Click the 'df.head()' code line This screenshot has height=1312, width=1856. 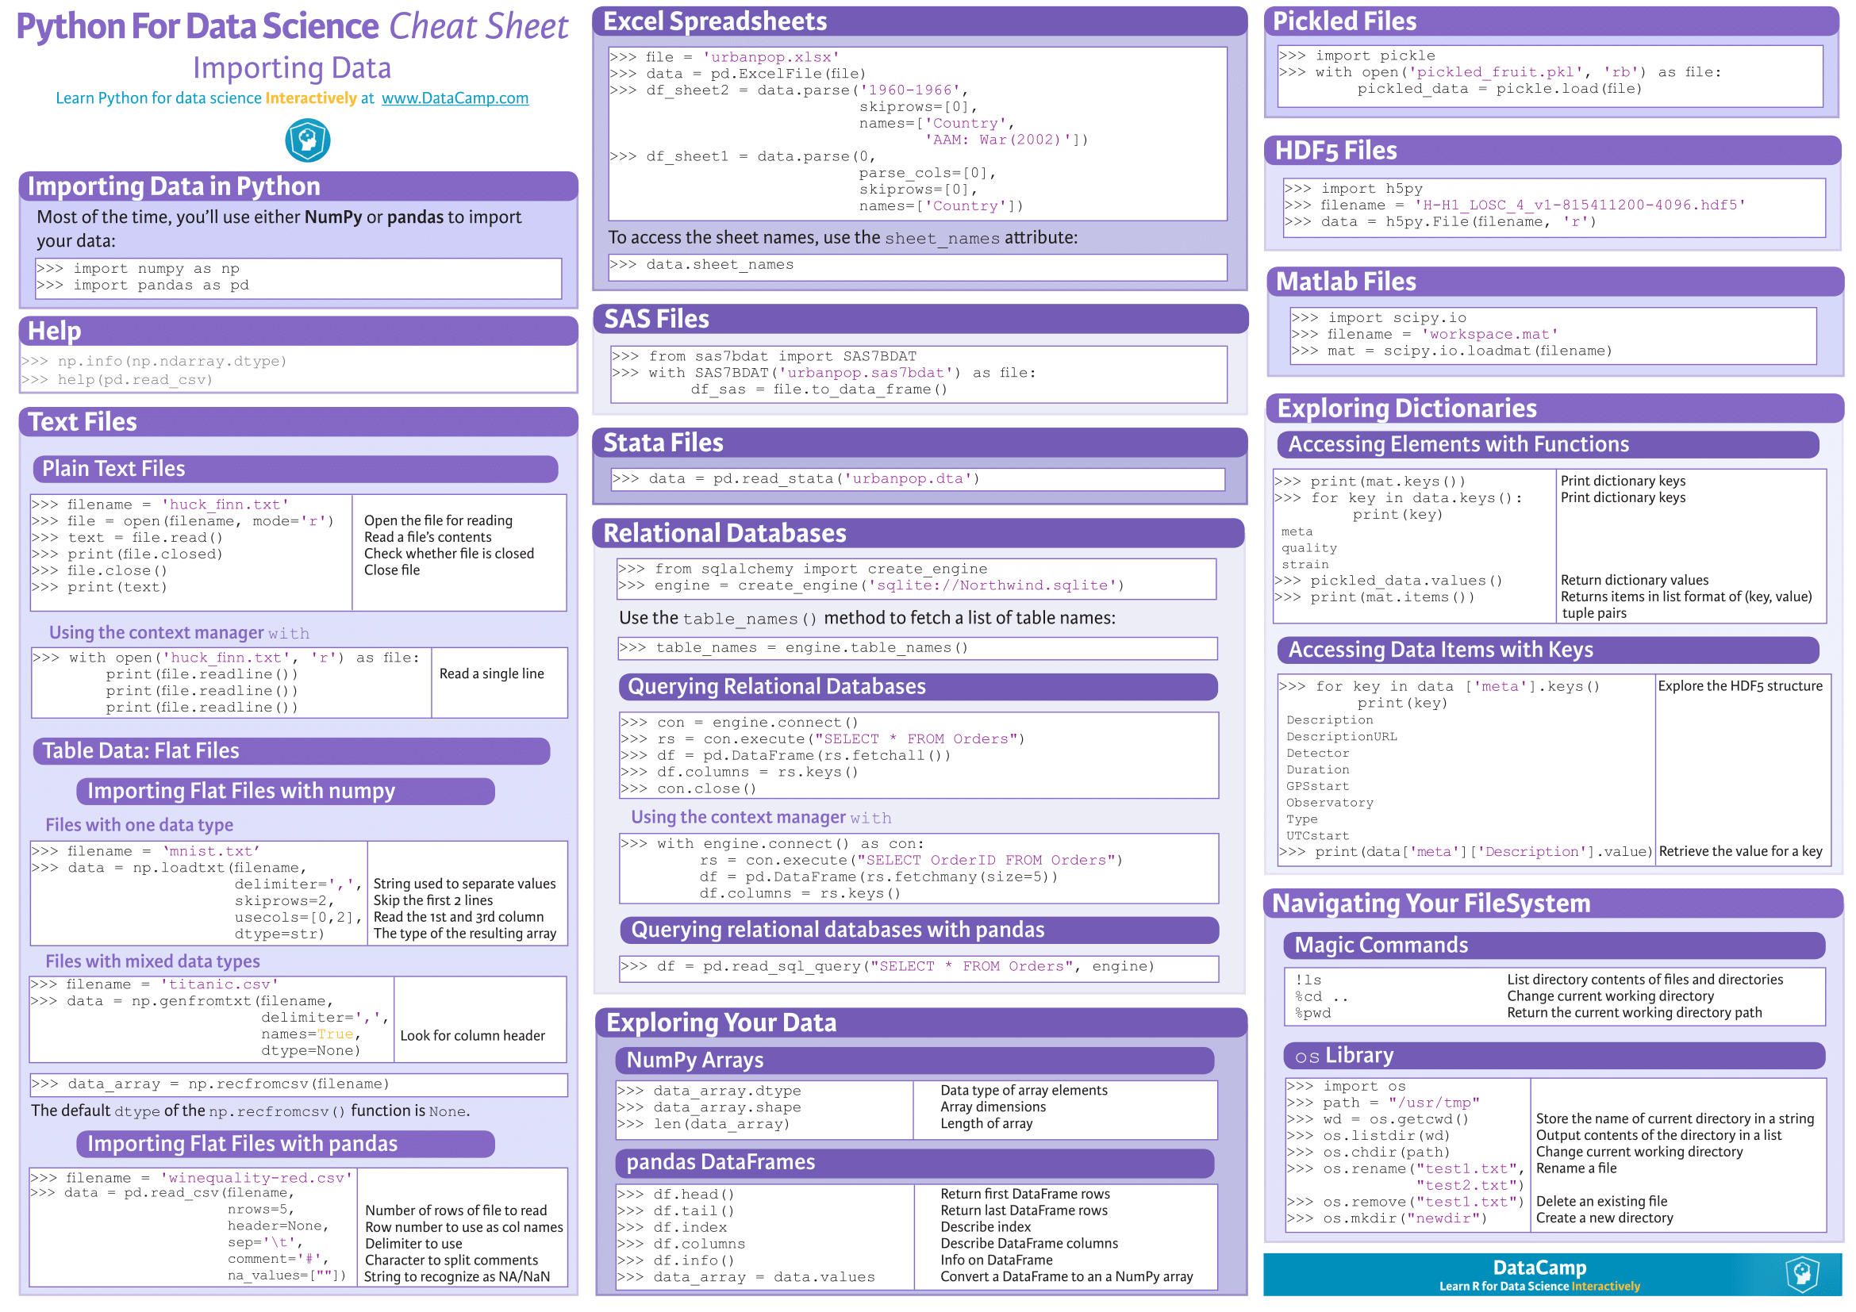coord(676,1195)
